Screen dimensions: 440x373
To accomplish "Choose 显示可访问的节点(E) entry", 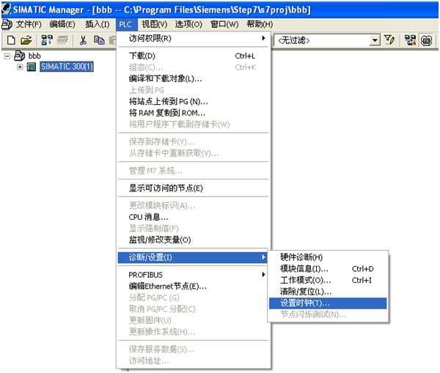I will pos(194,188).
